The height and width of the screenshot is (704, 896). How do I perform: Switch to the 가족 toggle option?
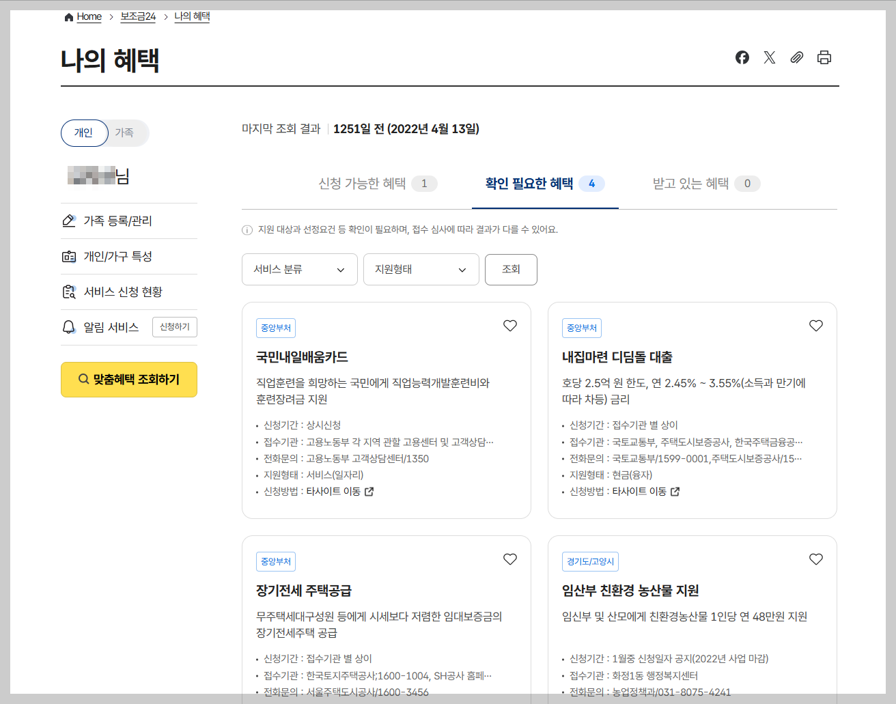point(125,133)
